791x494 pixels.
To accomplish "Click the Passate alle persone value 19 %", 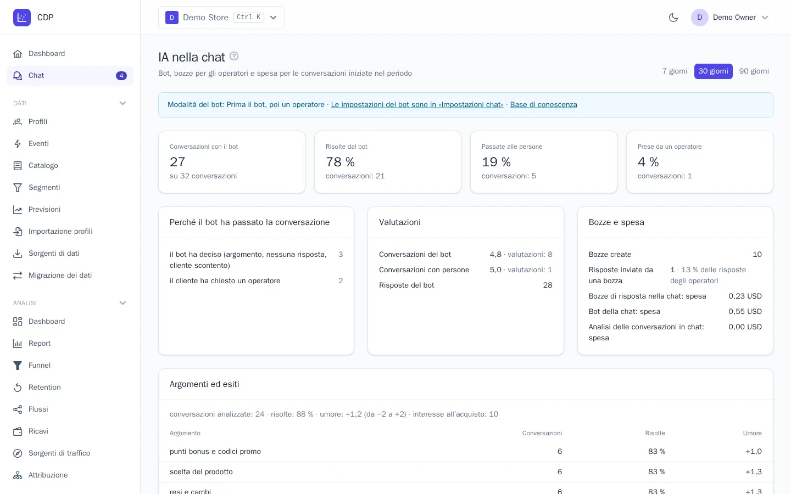I will [x=496, y=162].
